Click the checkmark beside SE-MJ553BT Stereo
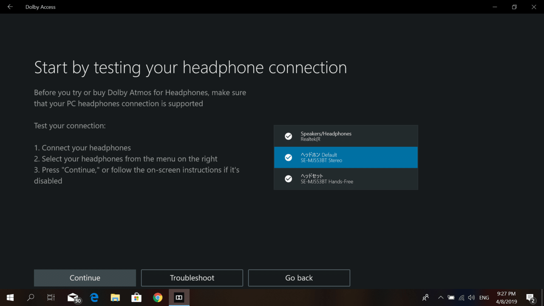Image resolution: width=544 pixels, height=306 pixels. pos(288,157)
